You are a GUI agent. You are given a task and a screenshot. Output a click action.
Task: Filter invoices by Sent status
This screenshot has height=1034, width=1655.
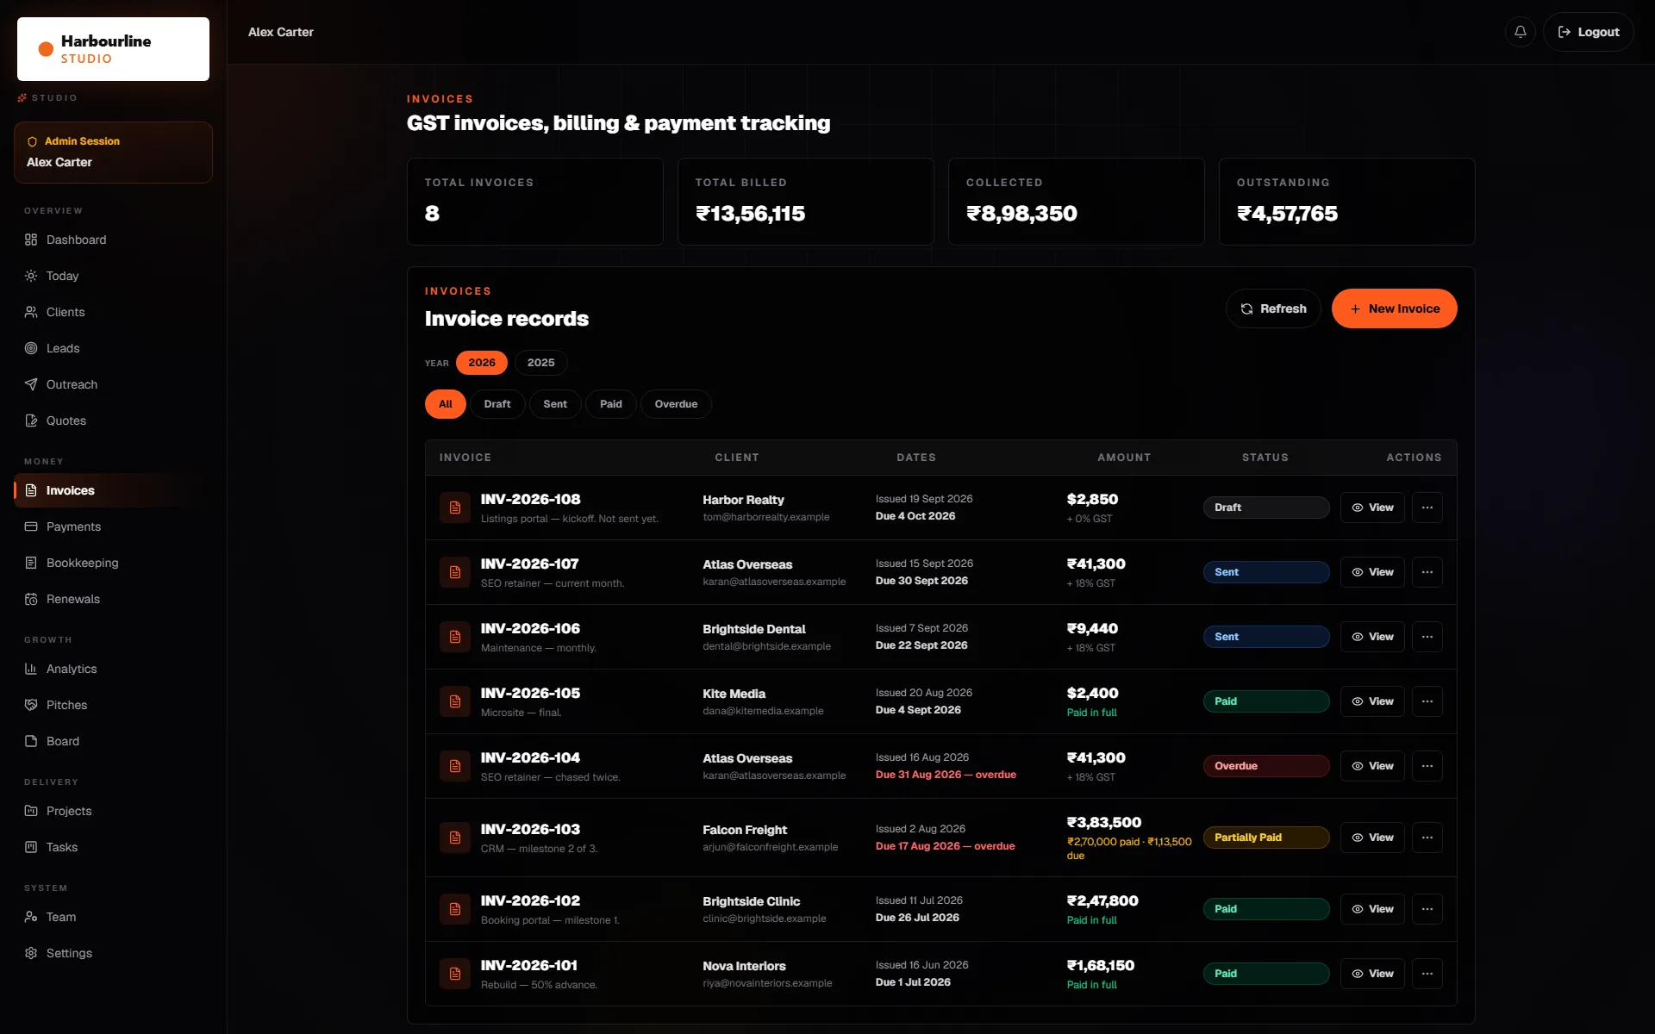click(555, 404)
